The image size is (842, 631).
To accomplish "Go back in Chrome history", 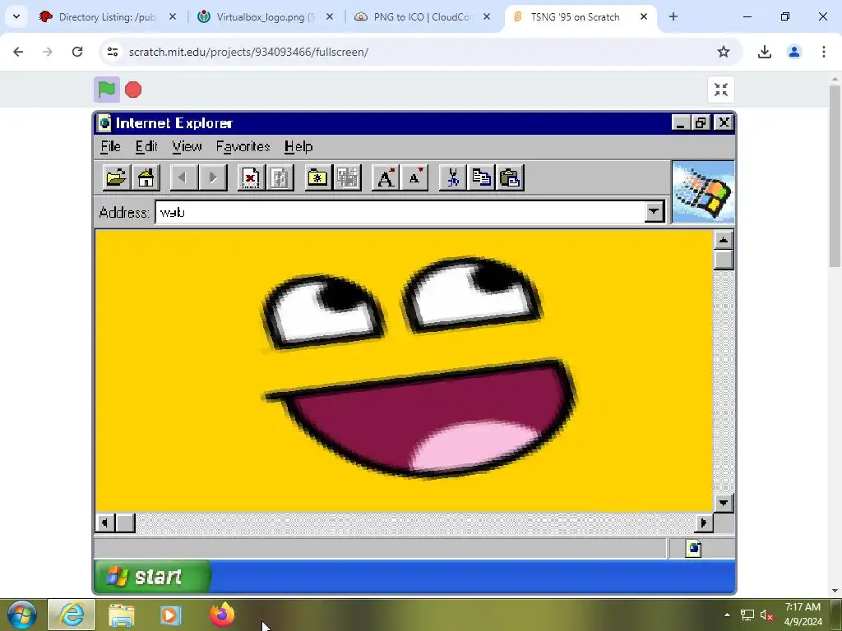I will (x=18, y=52).
